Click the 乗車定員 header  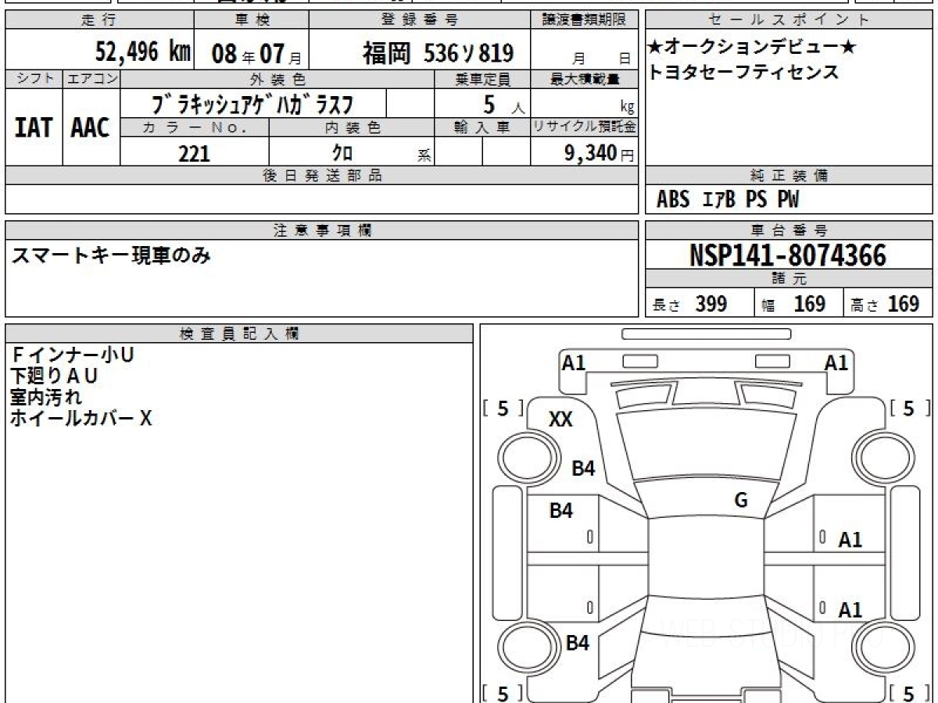tap(482, 79)
